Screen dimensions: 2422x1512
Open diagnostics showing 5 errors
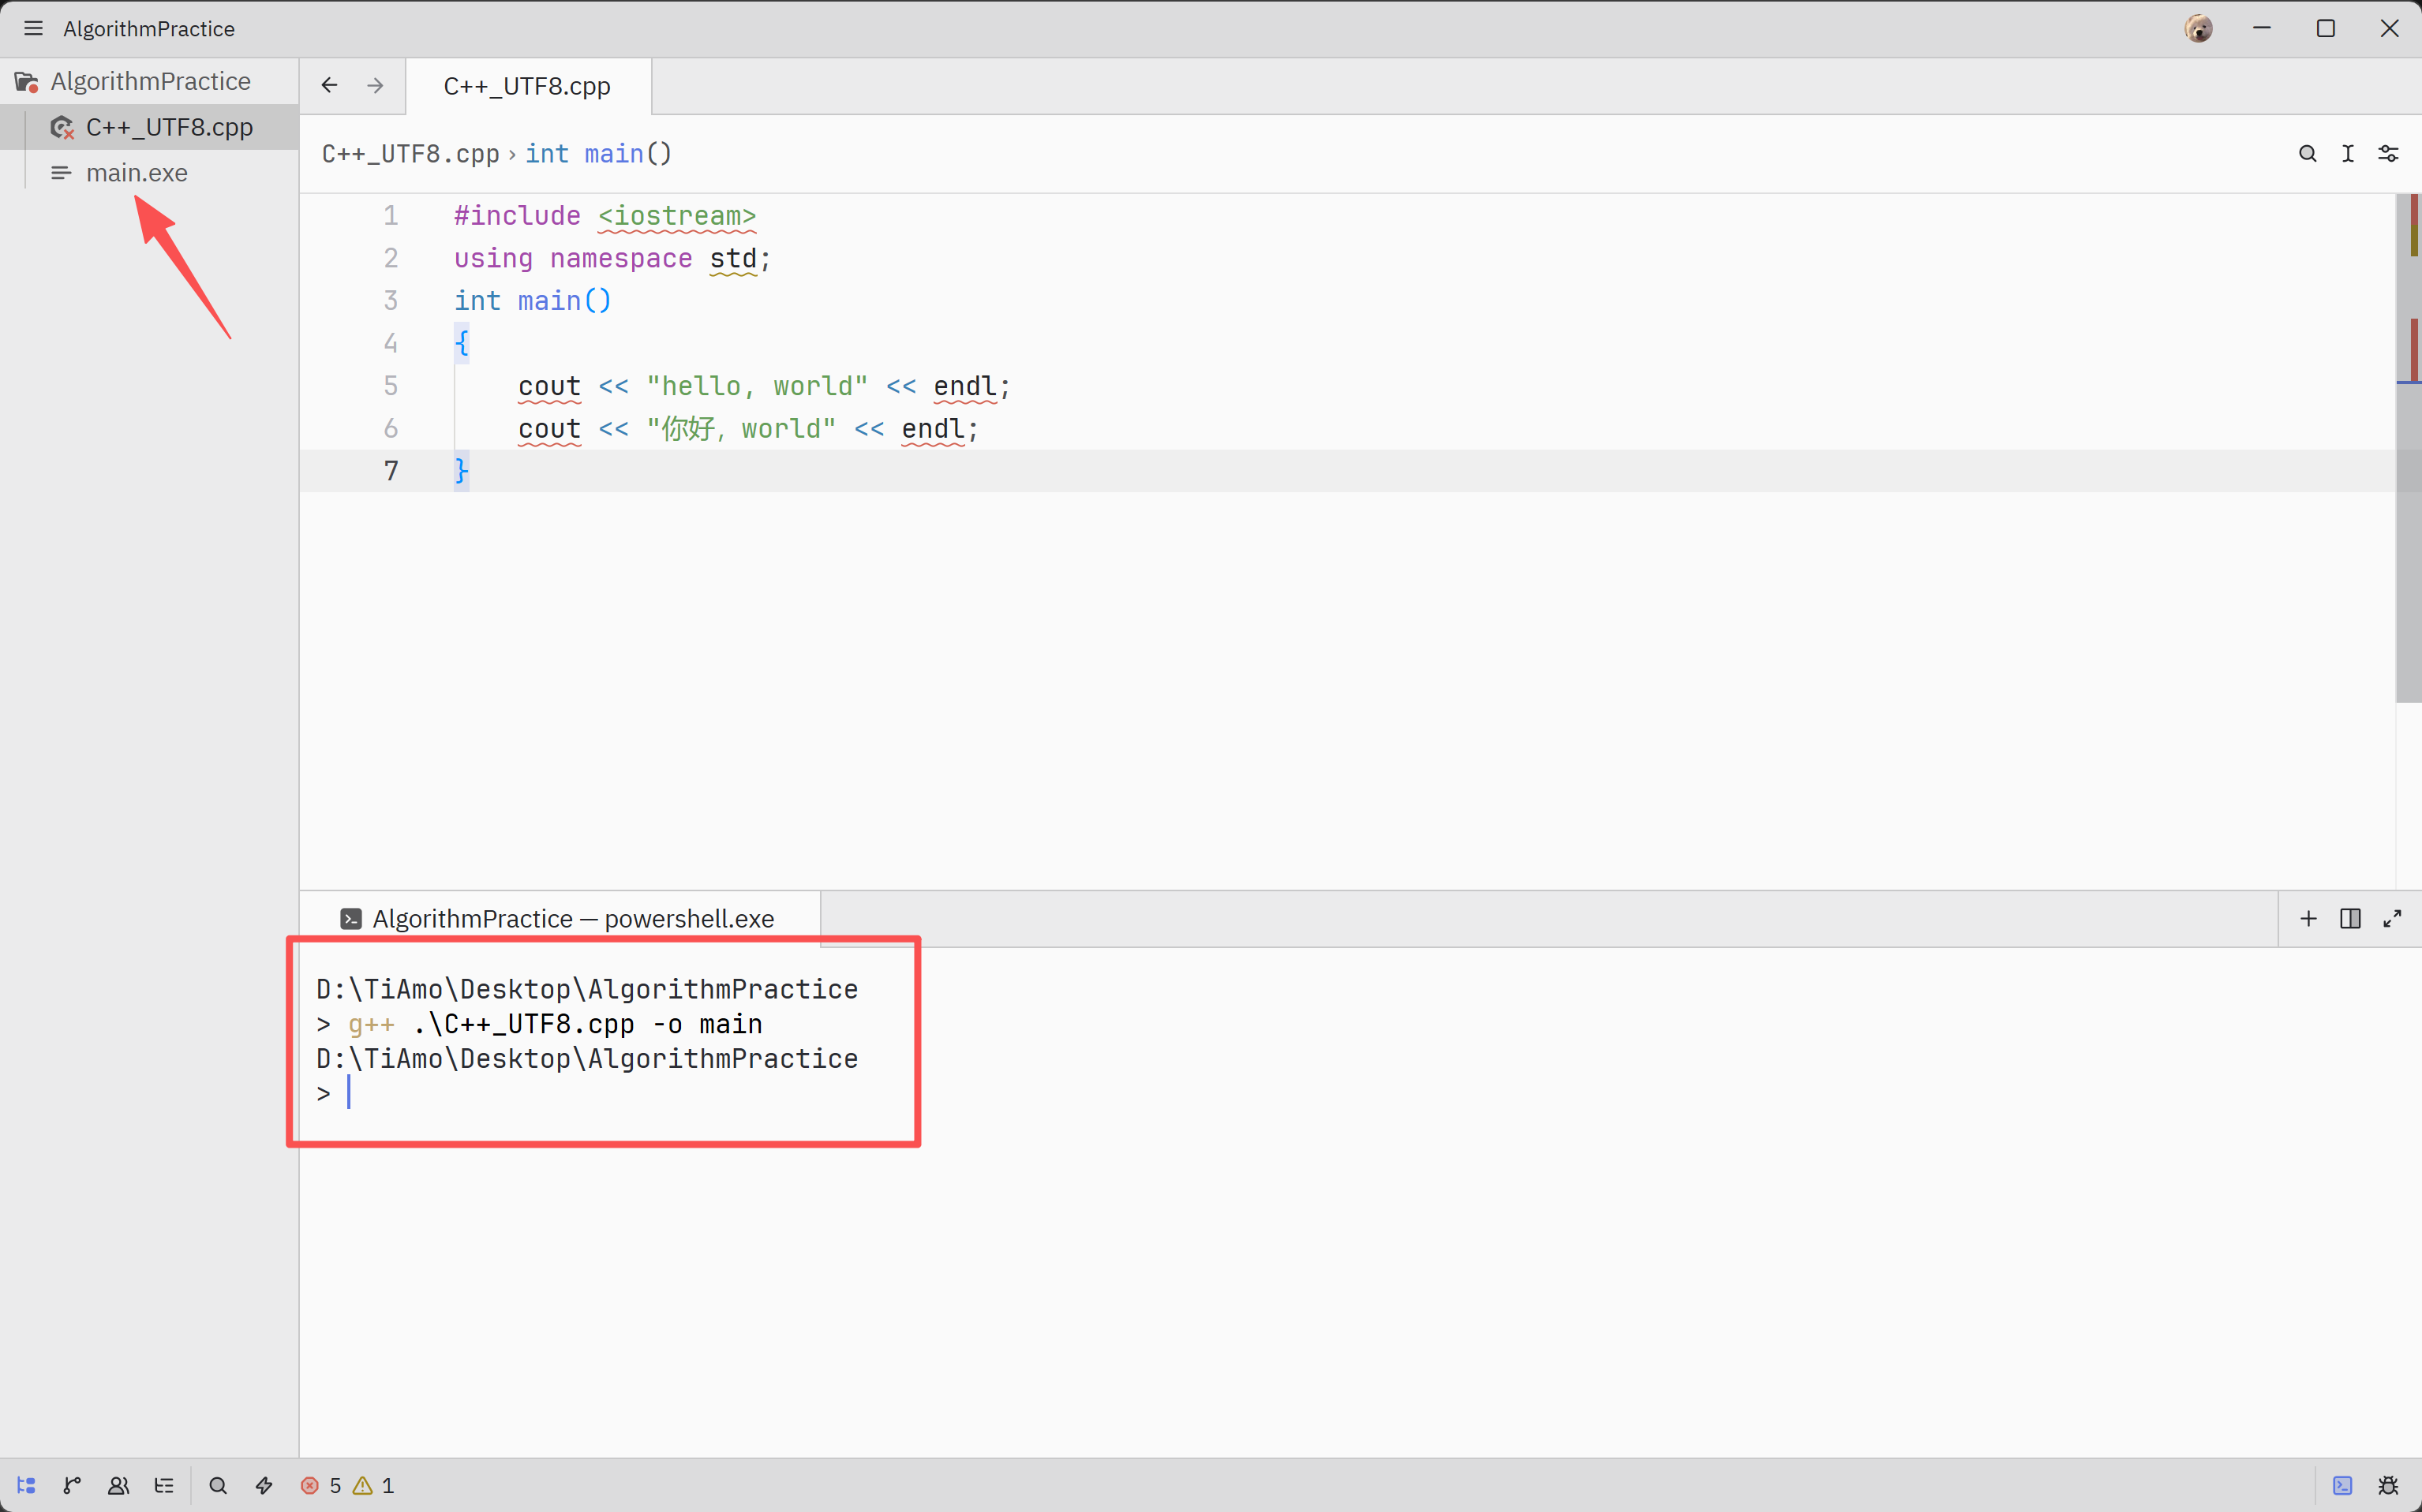[321, 1485]
